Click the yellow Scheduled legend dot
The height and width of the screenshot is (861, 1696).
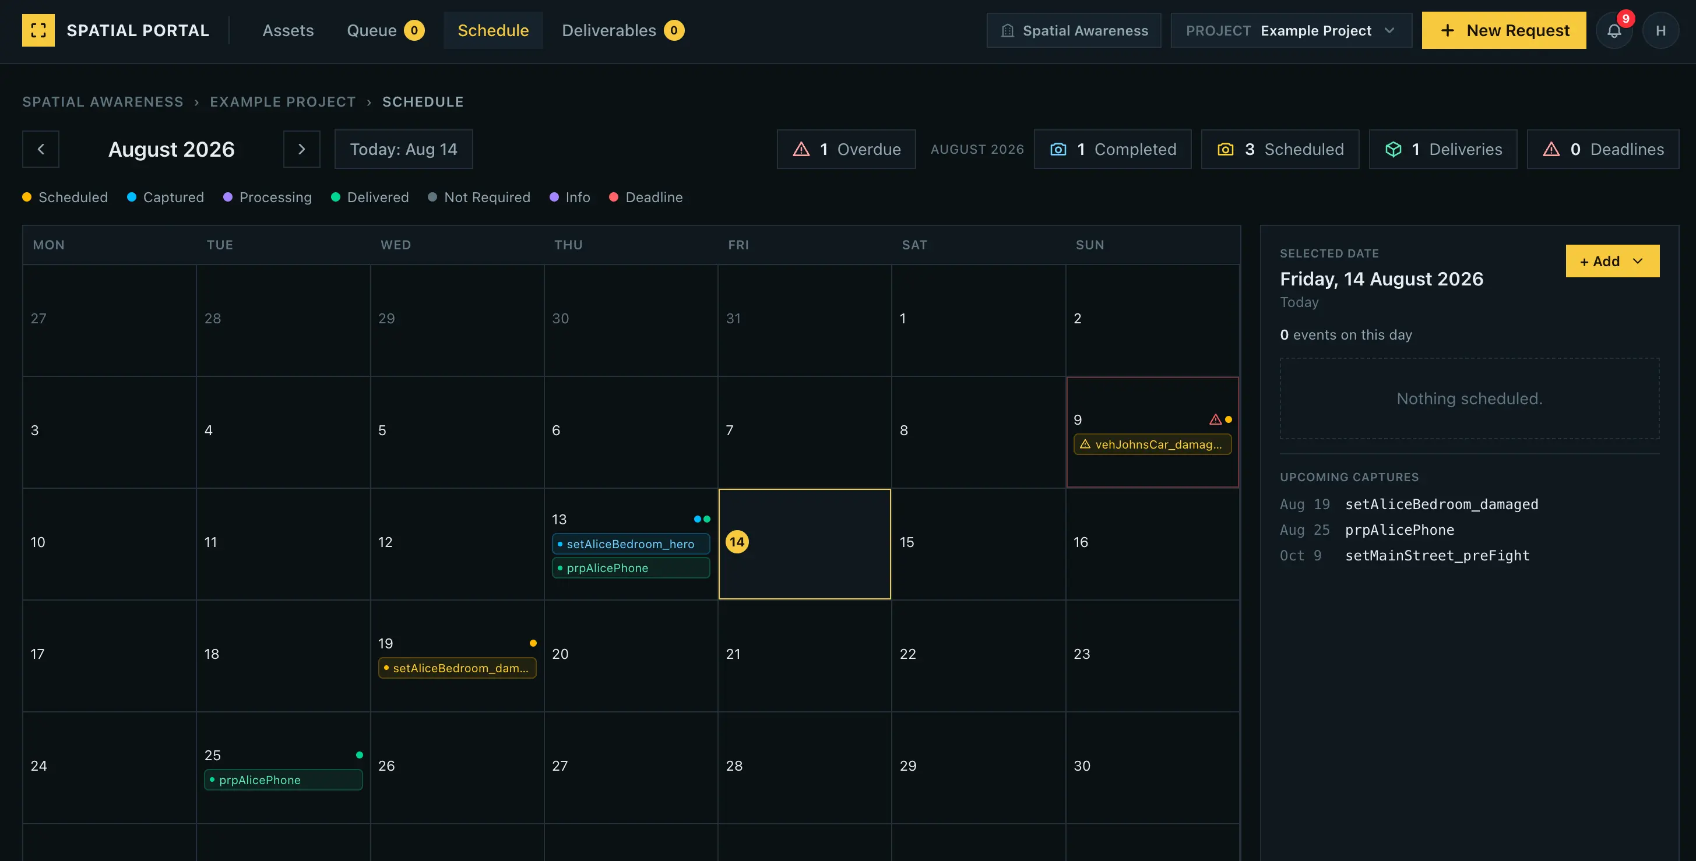[27, 197]
